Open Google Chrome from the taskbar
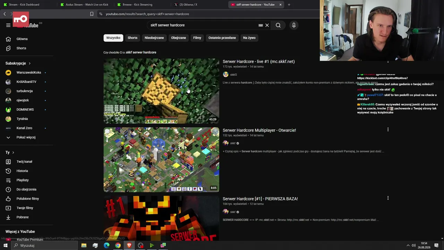Screen dimensions: 444x250 118,245
